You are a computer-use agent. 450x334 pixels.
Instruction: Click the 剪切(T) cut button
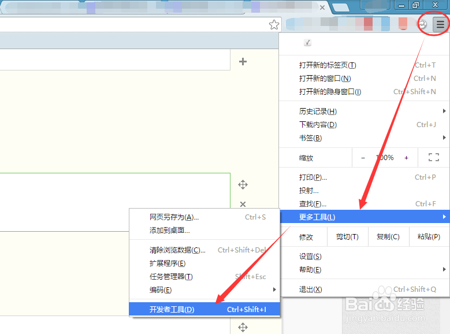(348, 237)
